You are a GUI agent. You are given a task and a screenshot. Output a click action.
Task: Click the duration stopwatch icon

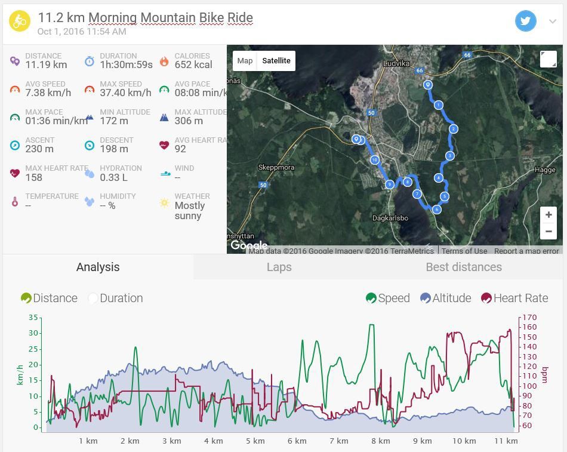coord(90,61)
